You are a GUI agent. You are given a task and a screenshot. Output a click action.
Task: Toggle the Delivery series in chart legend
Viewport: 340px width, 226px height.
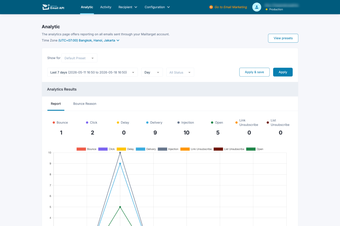146,149
